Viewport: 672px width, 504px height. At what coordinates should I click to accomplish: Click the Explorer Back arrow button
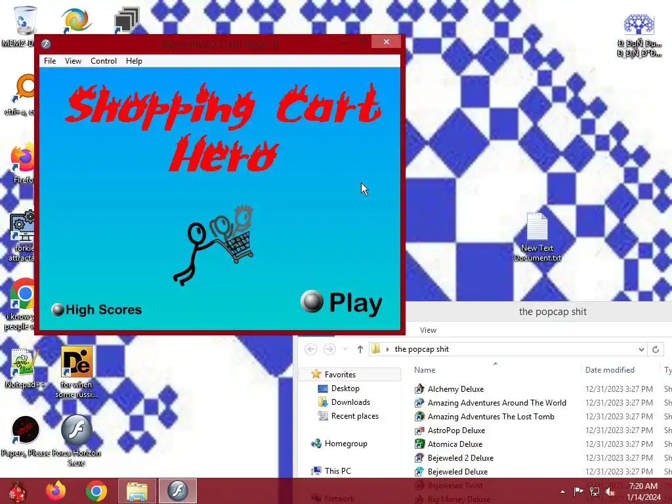310,349
